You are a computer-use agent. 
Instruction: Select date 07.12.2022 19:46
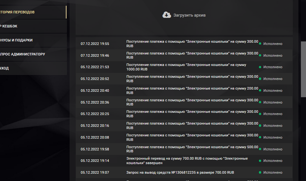[x=95, y=55]
